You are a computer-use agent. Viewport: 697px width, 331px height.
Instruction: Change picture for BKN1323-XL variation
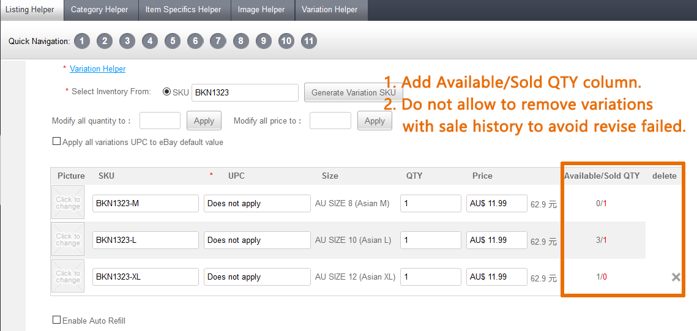pos(68,276)
